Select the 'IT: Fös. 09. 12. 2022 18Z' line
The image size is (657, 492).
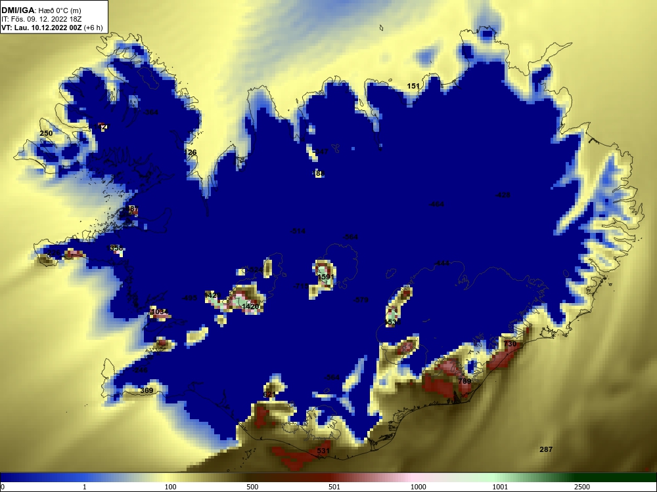pyautogui.click(x=41, y=19)
